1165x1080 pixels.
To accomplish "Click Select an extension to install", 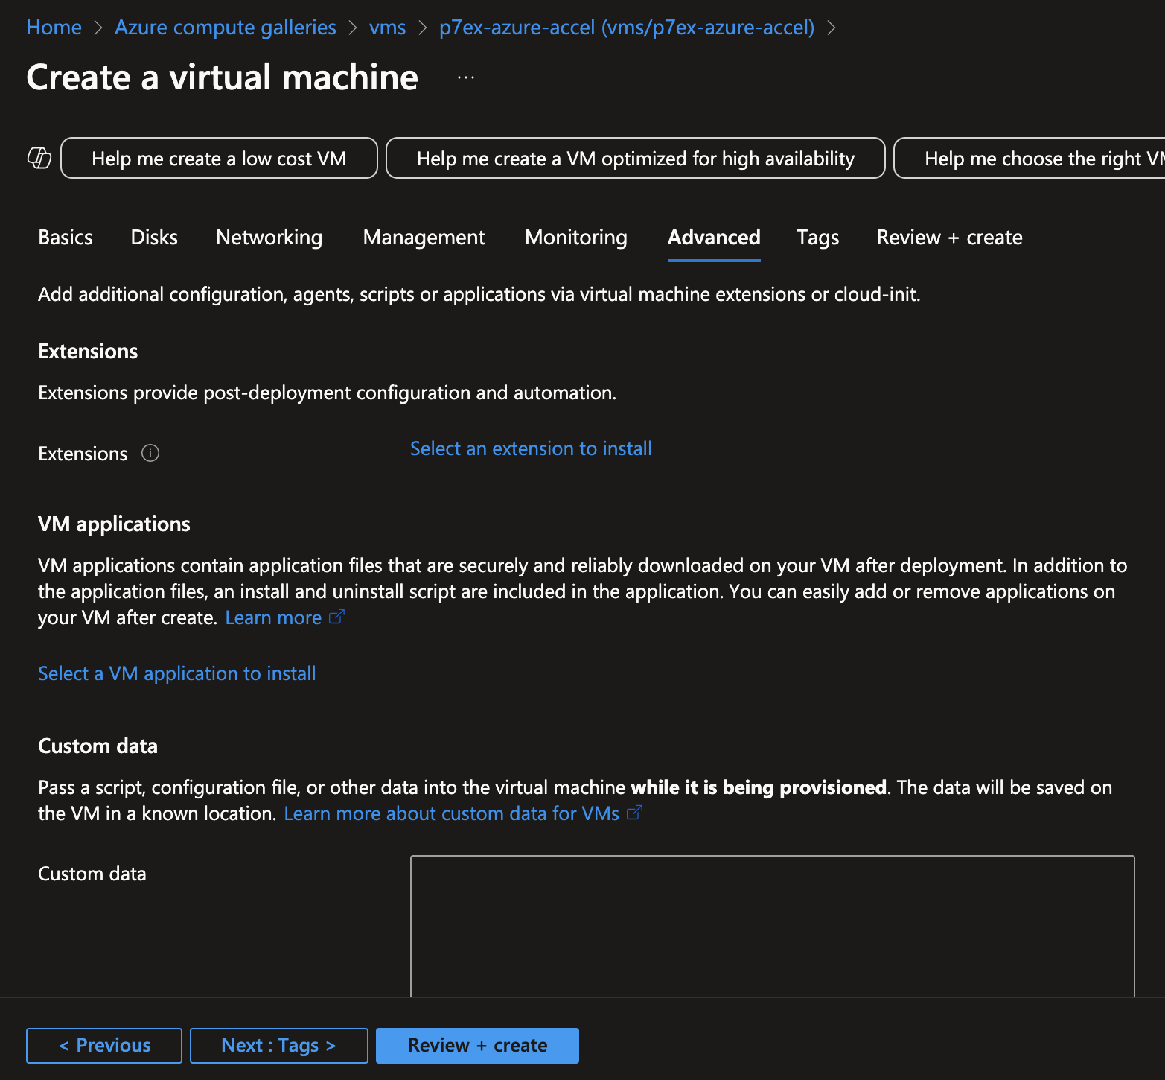I will [x=531, y=448].
